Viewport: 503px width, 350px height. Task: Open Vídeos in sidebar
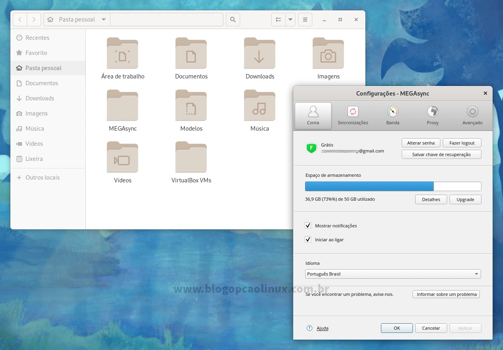click(48, 144)
